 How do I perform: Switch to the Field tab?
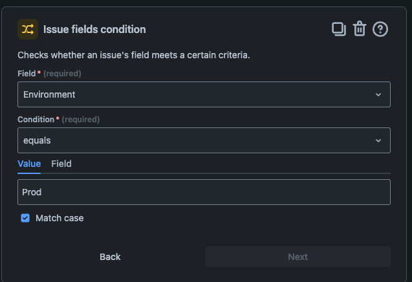61,164
